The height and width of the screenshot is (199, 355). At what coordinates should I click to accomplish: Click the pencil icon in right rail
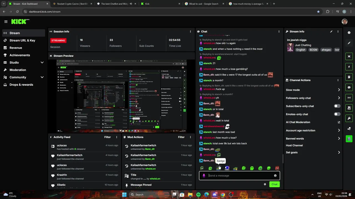349,43
